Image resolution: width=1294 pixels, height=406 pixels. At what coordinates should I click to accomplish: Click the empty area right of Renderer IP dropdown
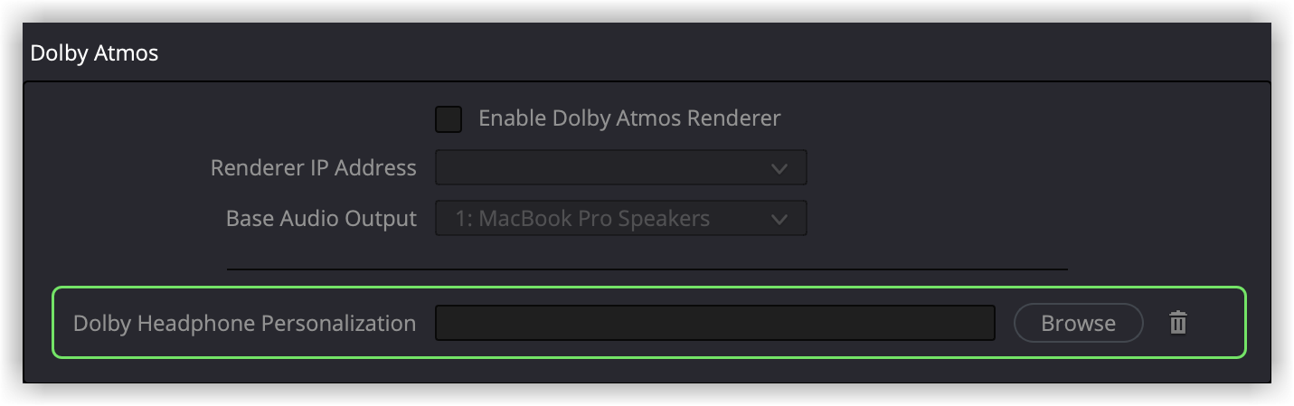995,168
